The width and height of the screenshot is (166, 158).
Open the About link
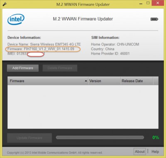(x=140, y=152)
